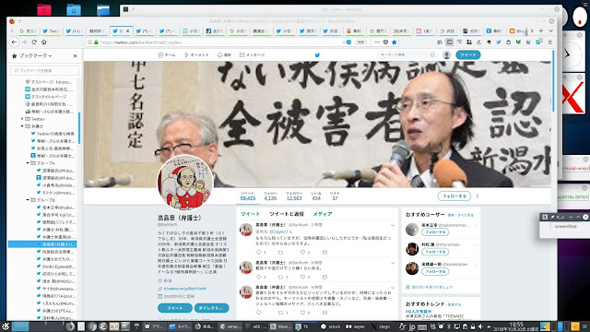Open Twitter ホーム nav item

[167, 55]
